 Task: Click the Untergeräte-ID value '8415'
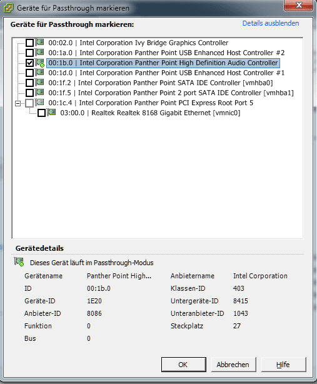(241, 301)
